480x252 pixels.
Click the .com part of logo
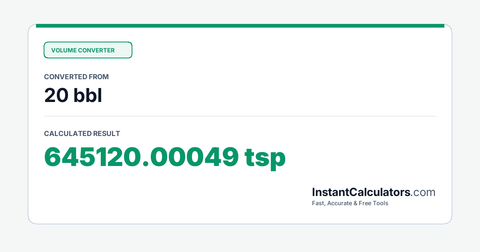coord(423,192)
